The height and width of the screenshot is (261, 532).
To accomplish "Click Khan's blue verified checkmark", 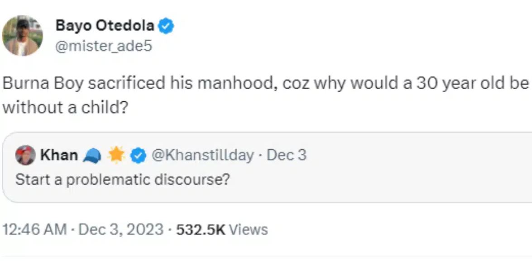I will (138, 156).
